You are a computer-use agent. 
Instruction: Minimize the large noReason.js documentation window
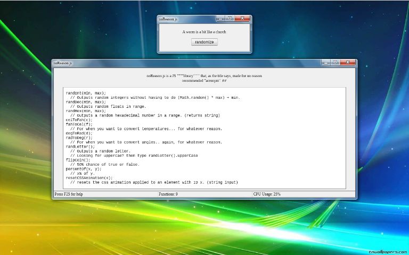coord(326,63)
